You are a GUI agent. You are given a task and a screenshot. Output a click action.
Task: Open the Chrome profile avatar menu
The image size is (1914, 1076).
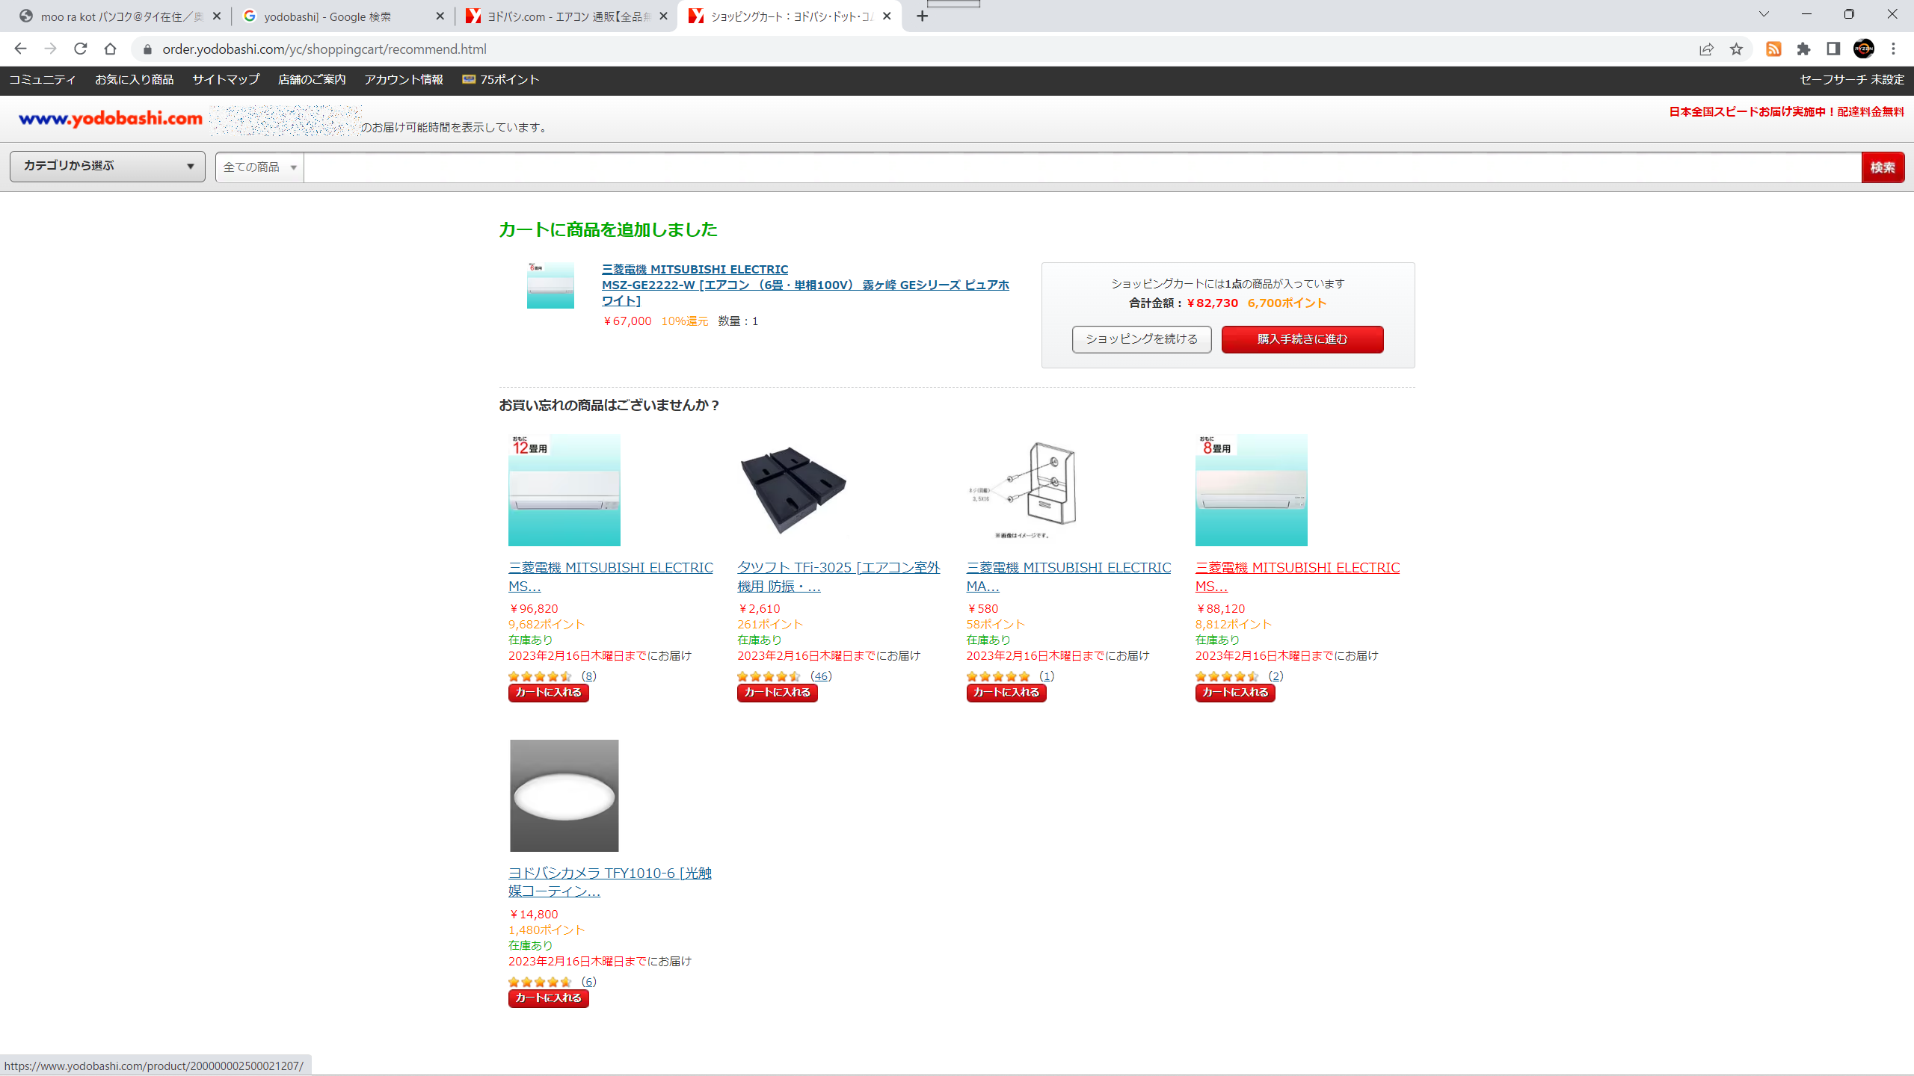point(1864,49)
